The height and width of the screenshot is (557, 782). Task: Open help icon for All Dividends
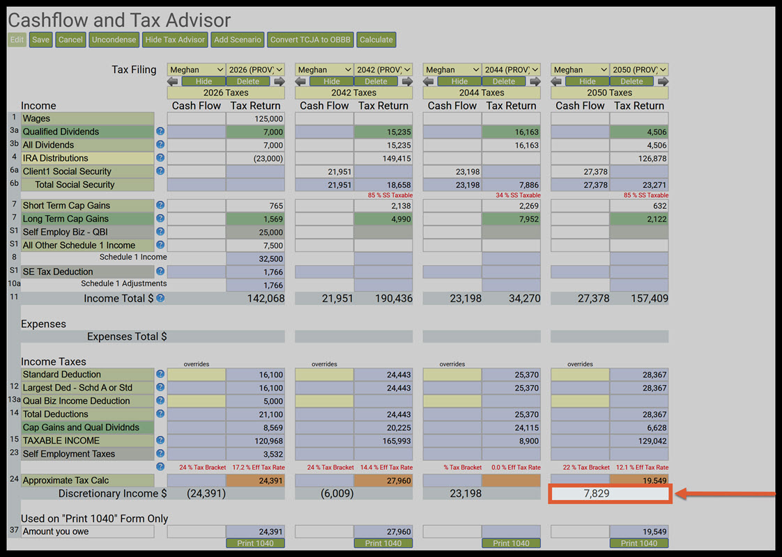[x=160, y=145]
